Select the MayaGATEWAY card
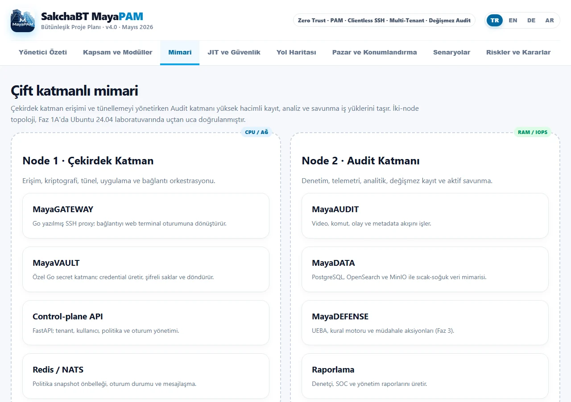 coord(146,216)
